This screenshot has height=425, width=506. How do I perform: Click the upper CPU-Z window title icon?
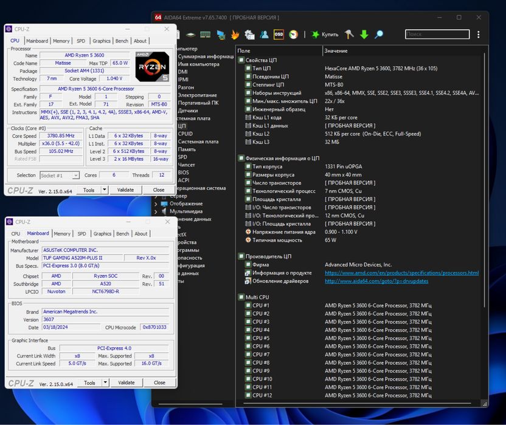point(9,29)
